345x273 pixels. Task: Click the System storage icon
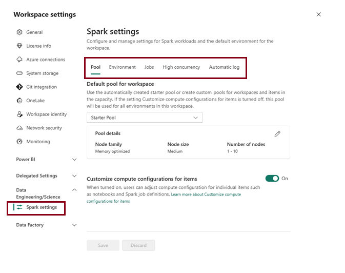tap(19, 73)
